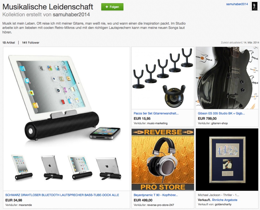Open Paccs 5er Set Gitarrenwandhalter link
The image size is (260, 210).
[x=156, y=113]
